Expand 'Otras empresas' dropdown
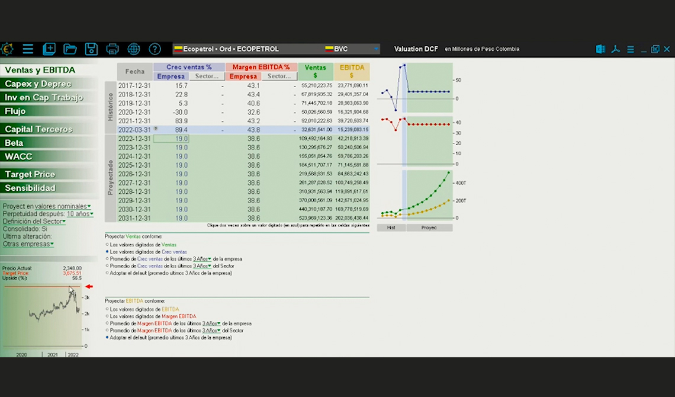675x397 pixels. point(28,244)
